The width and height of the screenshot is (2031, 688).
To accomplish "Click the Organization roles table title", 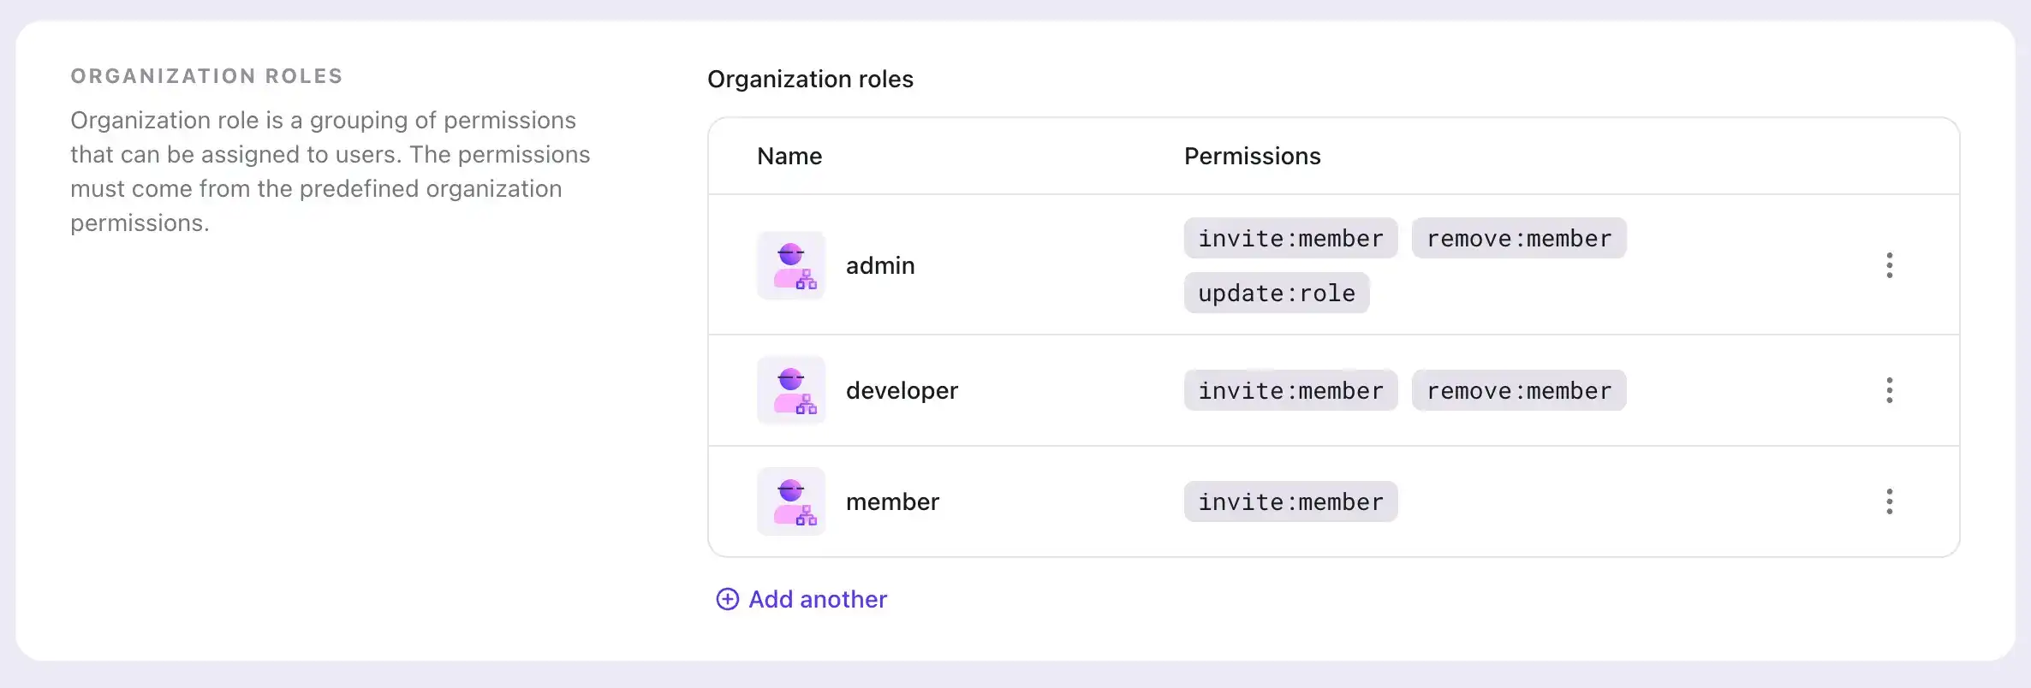I will point(810,79).
